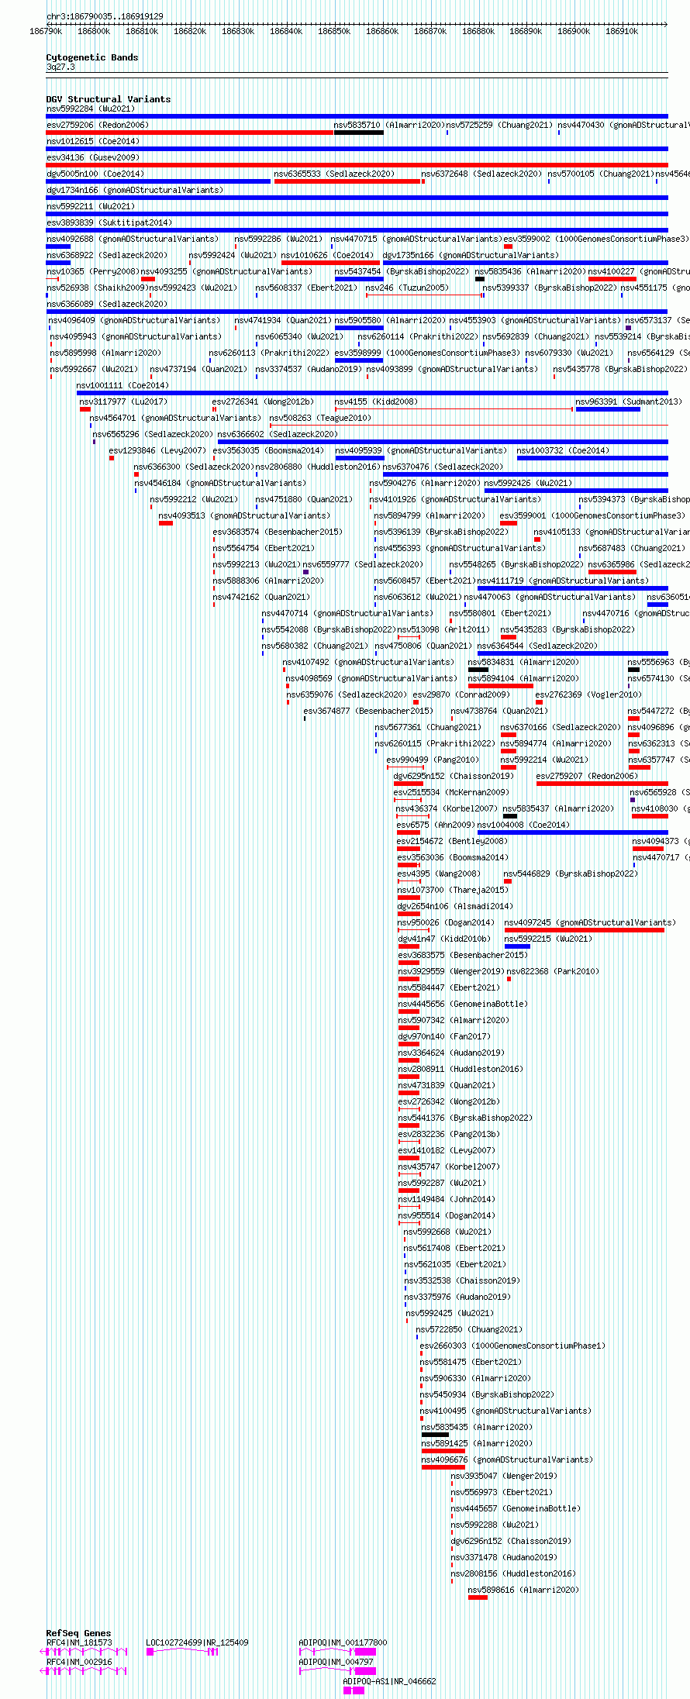Open the DGV Structural Variants track title
Image resolution: width=690 pixels, height=1699 pixels.
108,99
